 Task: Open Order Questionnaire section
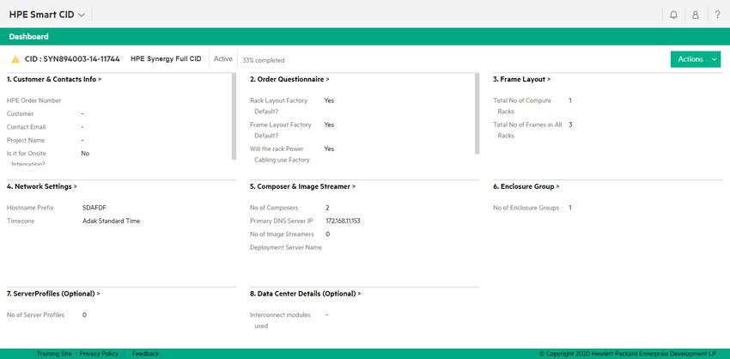click(289, 79)
